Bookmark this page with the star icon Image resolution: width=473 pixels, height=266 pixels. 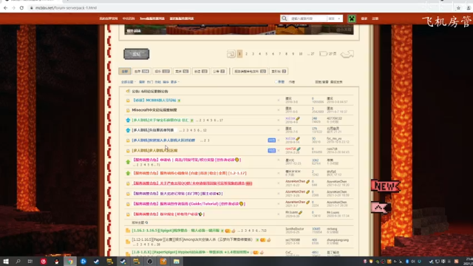click(x=458, y=8)
